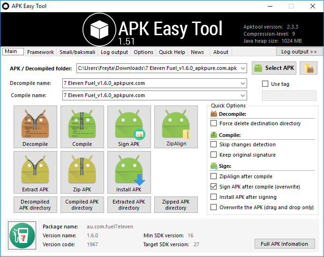Click version name value 1.6.0
Viewport: 324px width, 257px height.
[92, 235]
